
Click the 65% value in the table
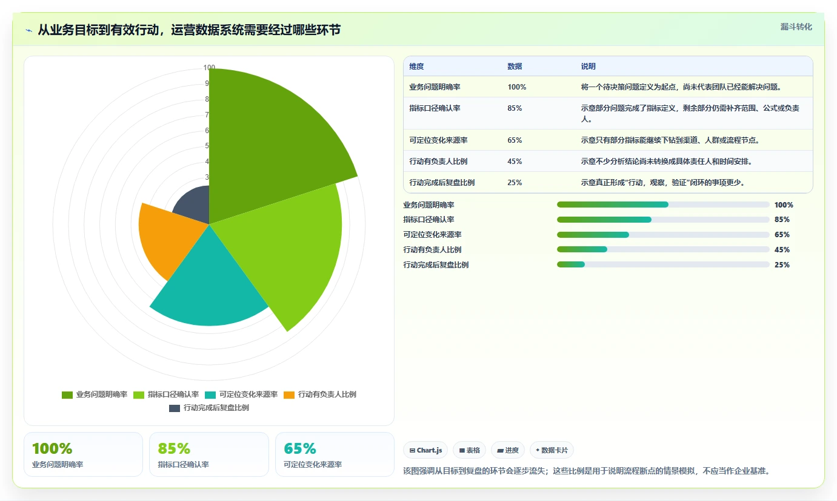tap(515, 140)
